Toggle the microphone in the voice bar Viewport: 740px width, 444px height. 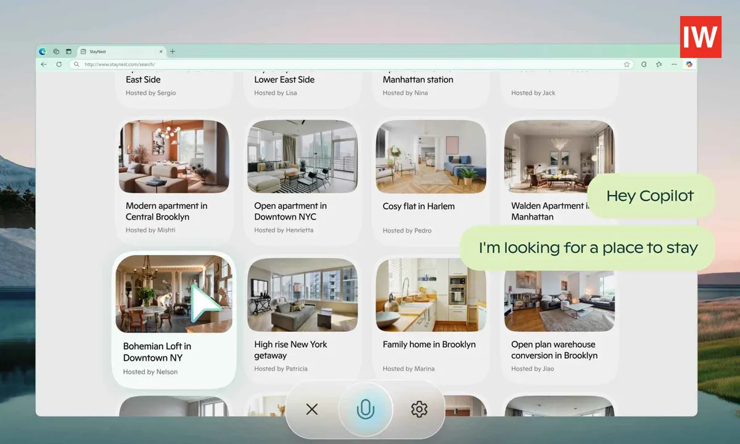(365, 409)
